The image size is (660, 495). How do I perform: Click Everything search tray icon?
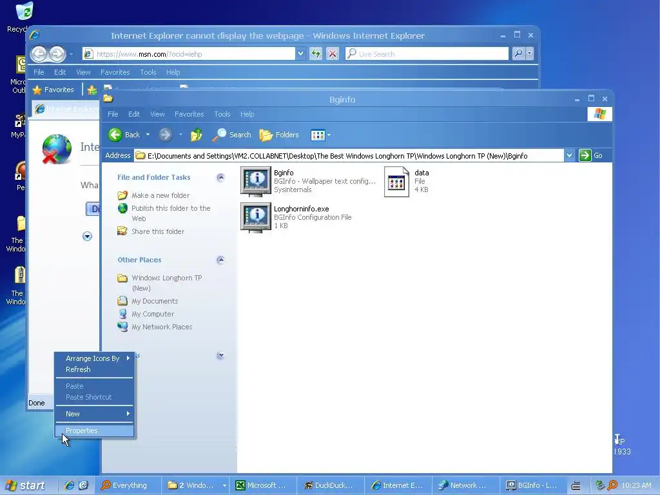[612, 485]
